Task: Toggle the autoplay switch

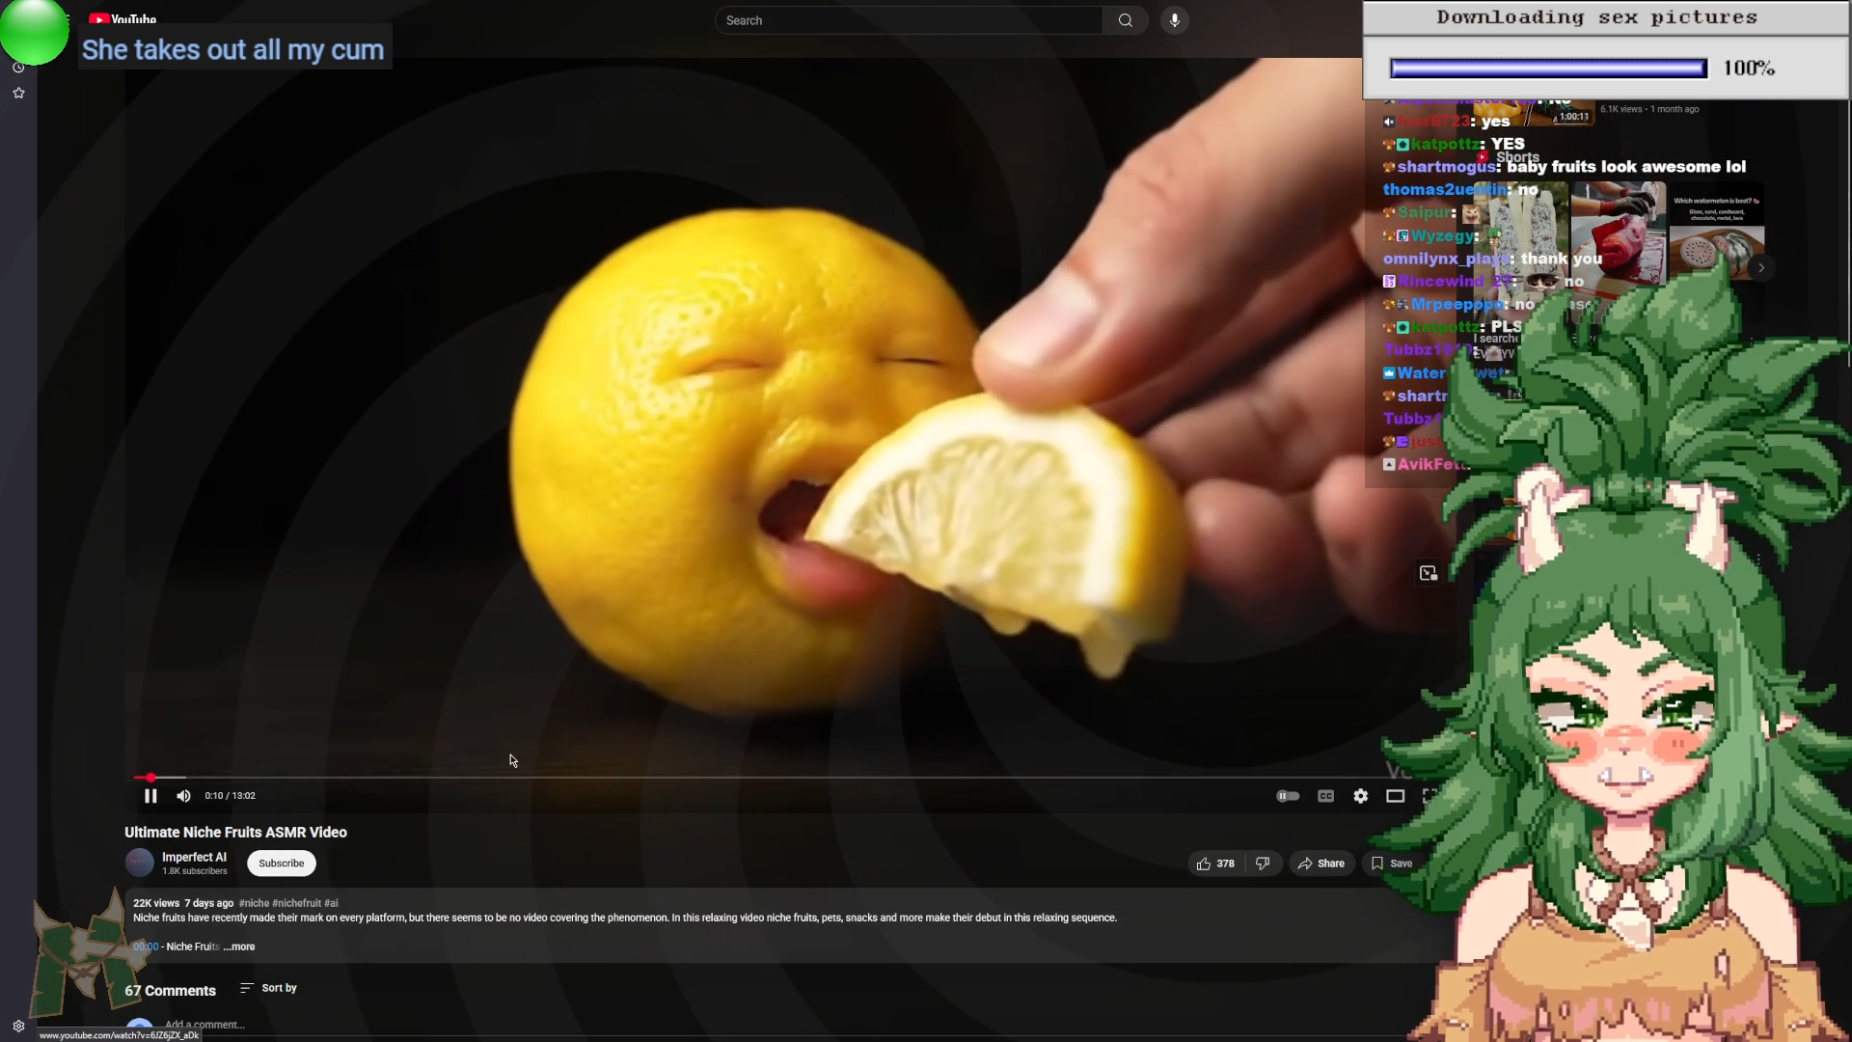Action: click(x=1288, y=796)
